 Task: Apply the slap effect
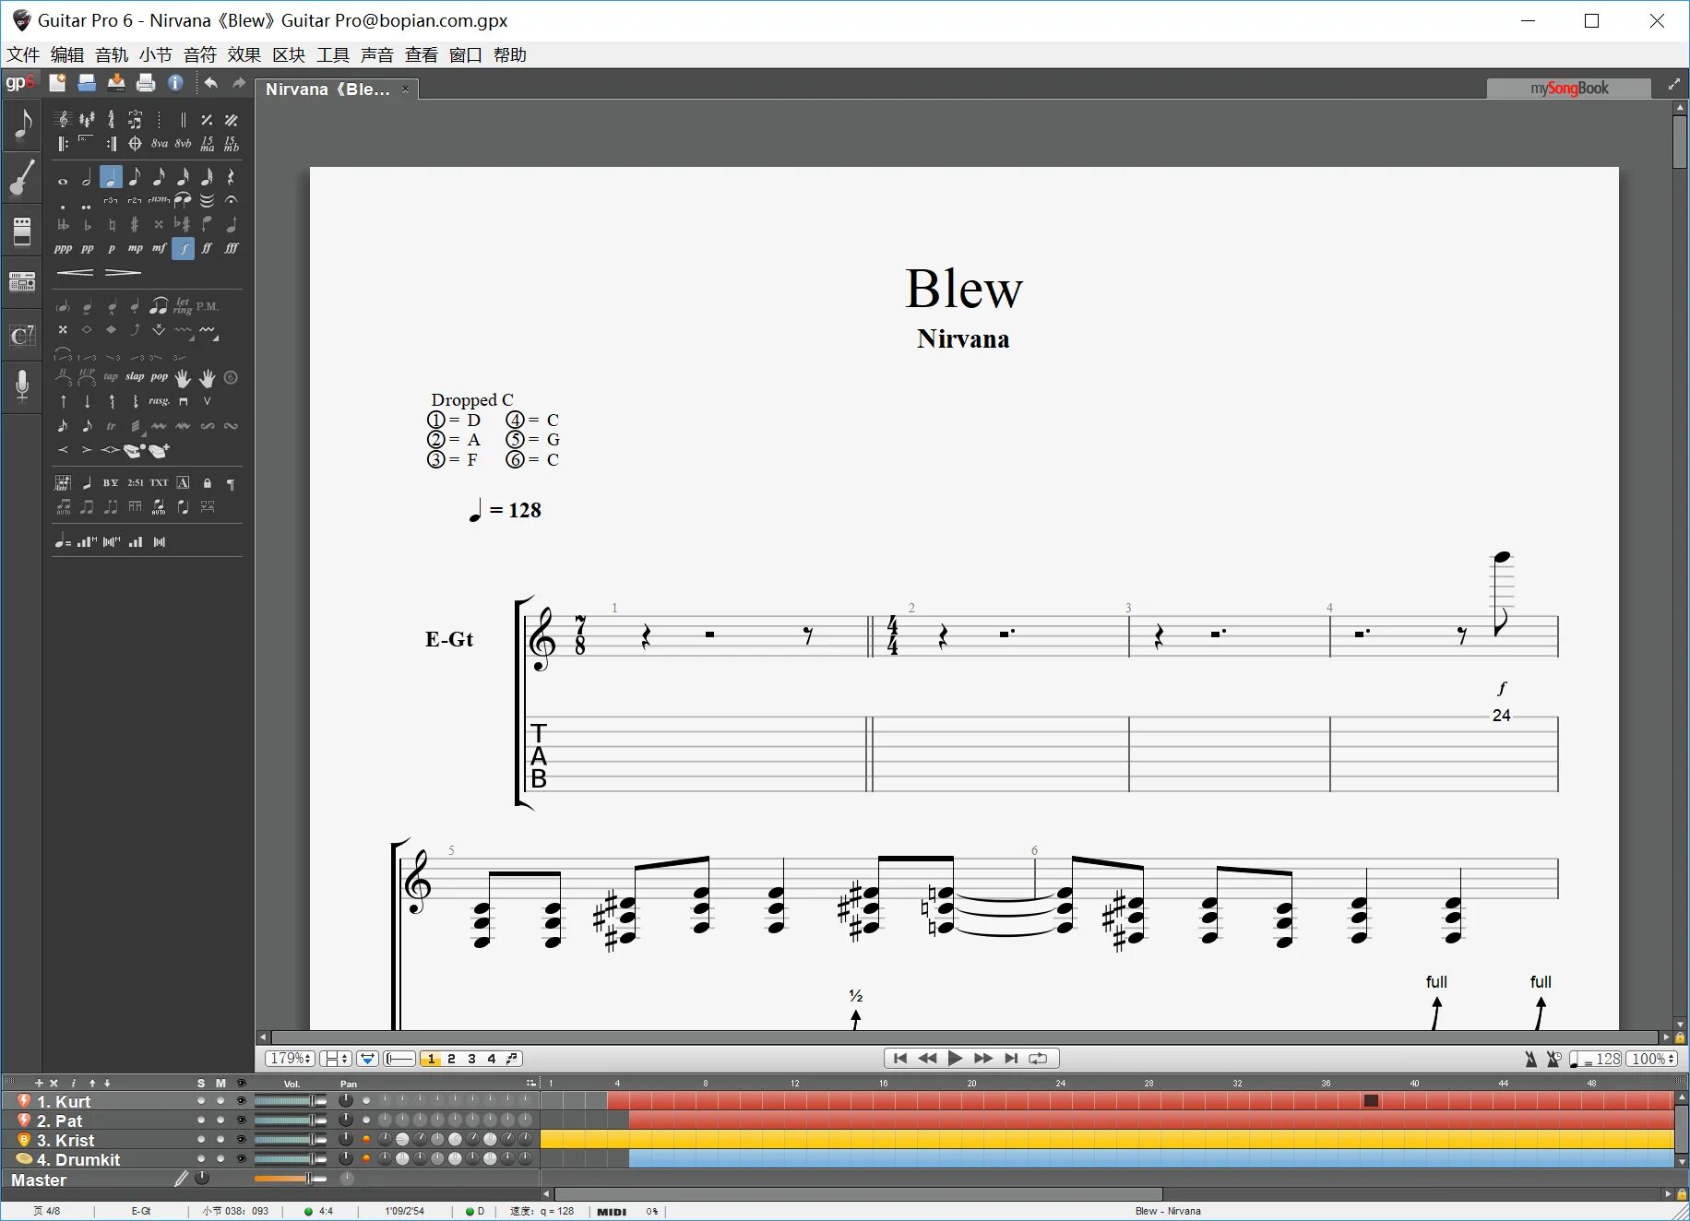pyautogui.click(x=135, y=376)
